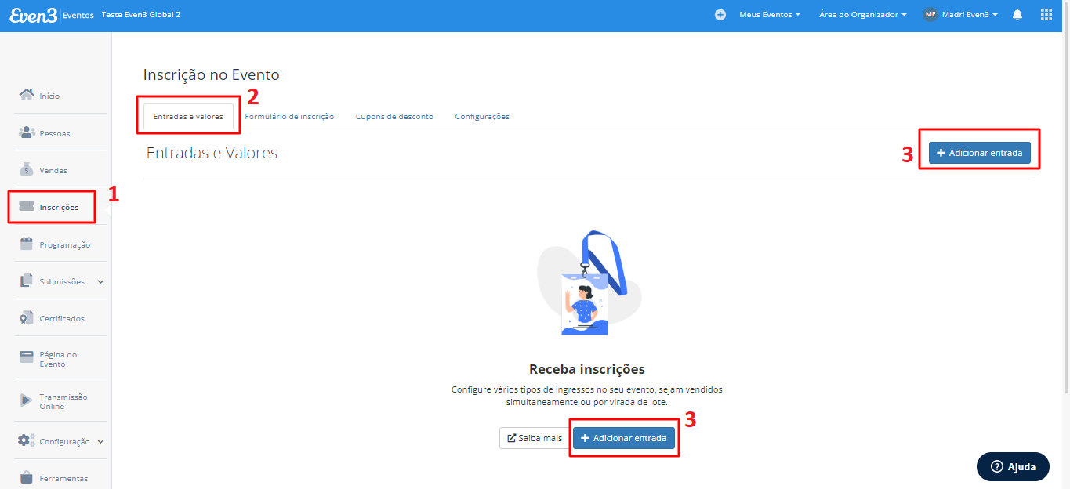Viewport: 1070px width, 489px height.
Task: Open the notifications bell
Action: [x=1017, y=14]
